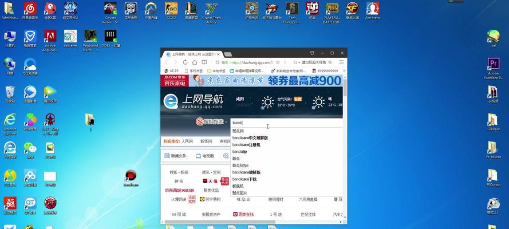Open sai desktop shortcut
Screen dimensions: 509x229
(x=494, y=38)
